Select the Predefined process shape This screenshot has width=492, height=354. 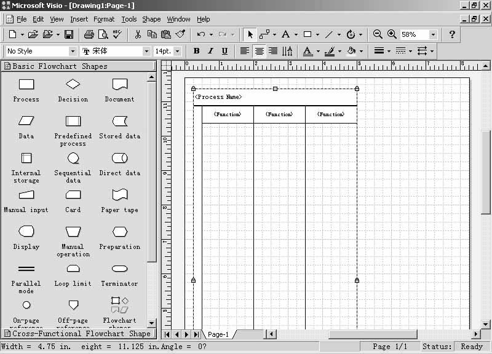pyautogui.click(x=73, y=121)
